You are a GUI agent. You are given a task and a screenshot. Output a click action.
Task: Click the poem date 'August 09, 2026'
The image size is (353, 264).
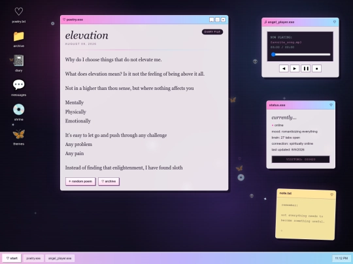click(80, 44)
